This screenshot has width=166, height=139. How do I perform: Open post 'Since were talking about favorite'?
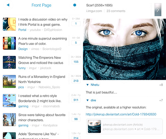42,118
